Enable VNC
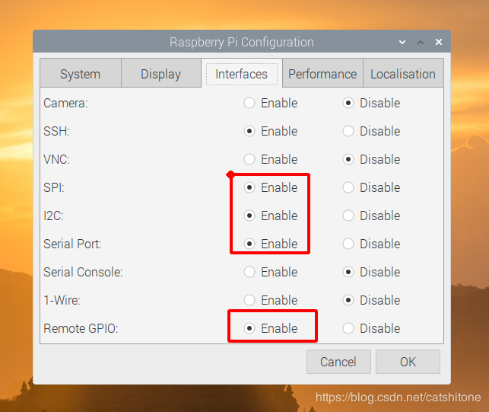The height and width of the screenshot is (412, 489). tap(249, 159)
